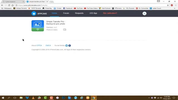This screenshot has width=178, height=100.
Task: Close the Cydia Impactor tab
Action: (x=23, y=2)
